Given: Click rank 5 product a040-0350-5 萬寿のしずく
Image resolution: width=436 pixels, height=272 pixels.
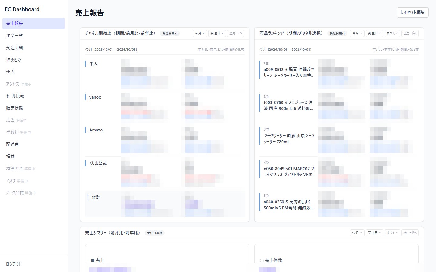Looking at the screenshot, I should coord(289,205).
